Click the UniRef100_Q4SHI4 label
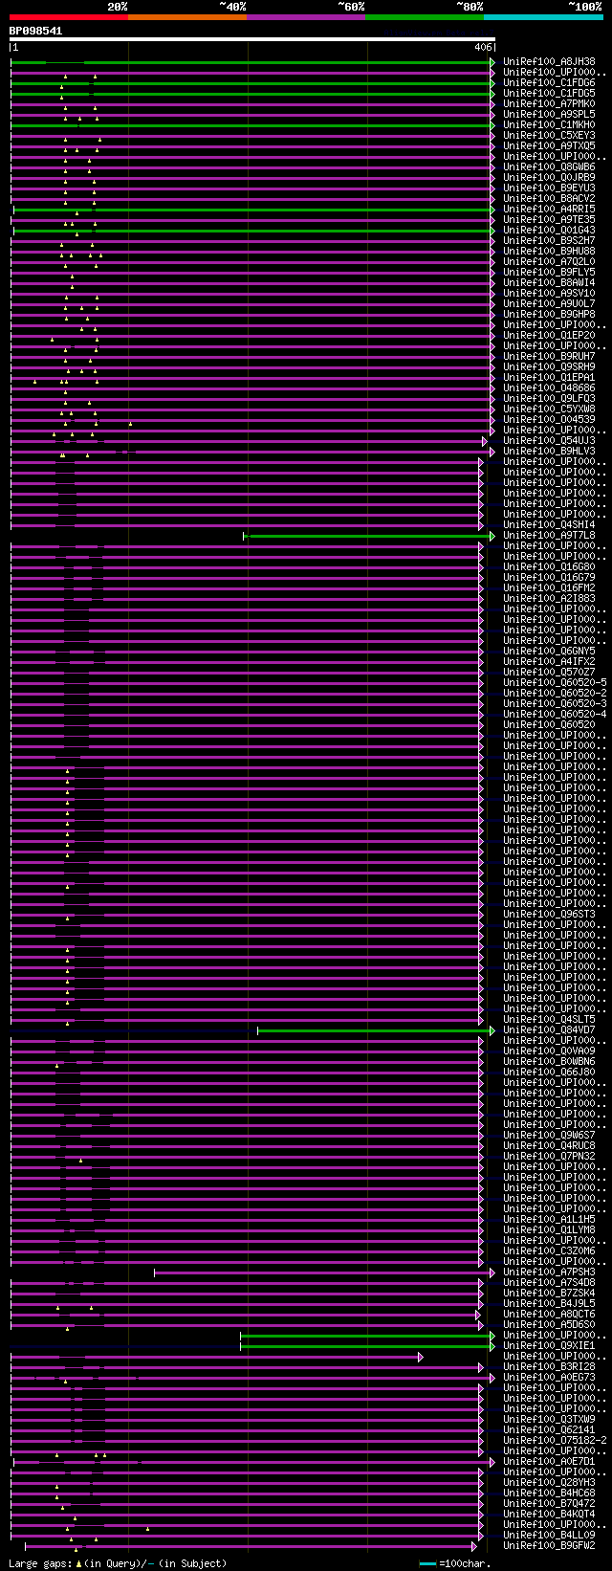The width and height of the screenshot is (612, 1571). 549,525
